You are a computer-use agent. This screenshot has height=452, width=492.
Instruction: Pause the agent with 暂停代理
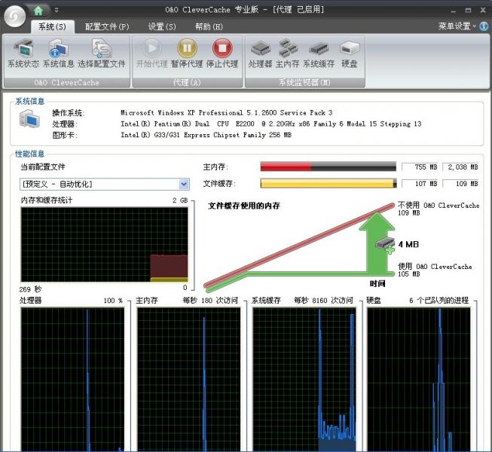coord(187,53)
